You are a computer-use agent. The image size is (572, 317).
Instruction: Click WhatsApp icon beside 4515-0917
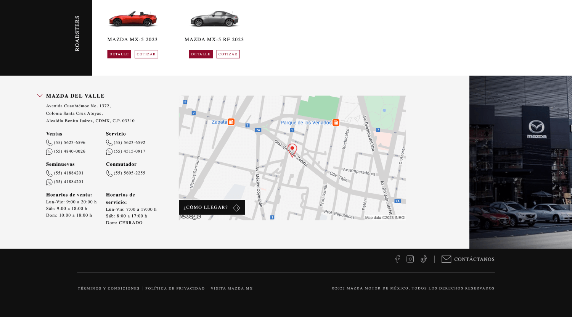click(109, 152)
